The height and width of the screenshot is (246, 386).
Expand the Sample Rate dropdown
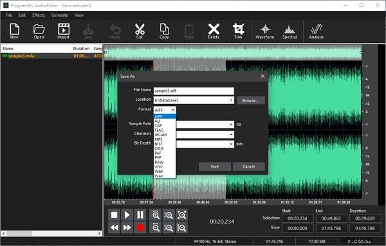[x=231, y=125]
